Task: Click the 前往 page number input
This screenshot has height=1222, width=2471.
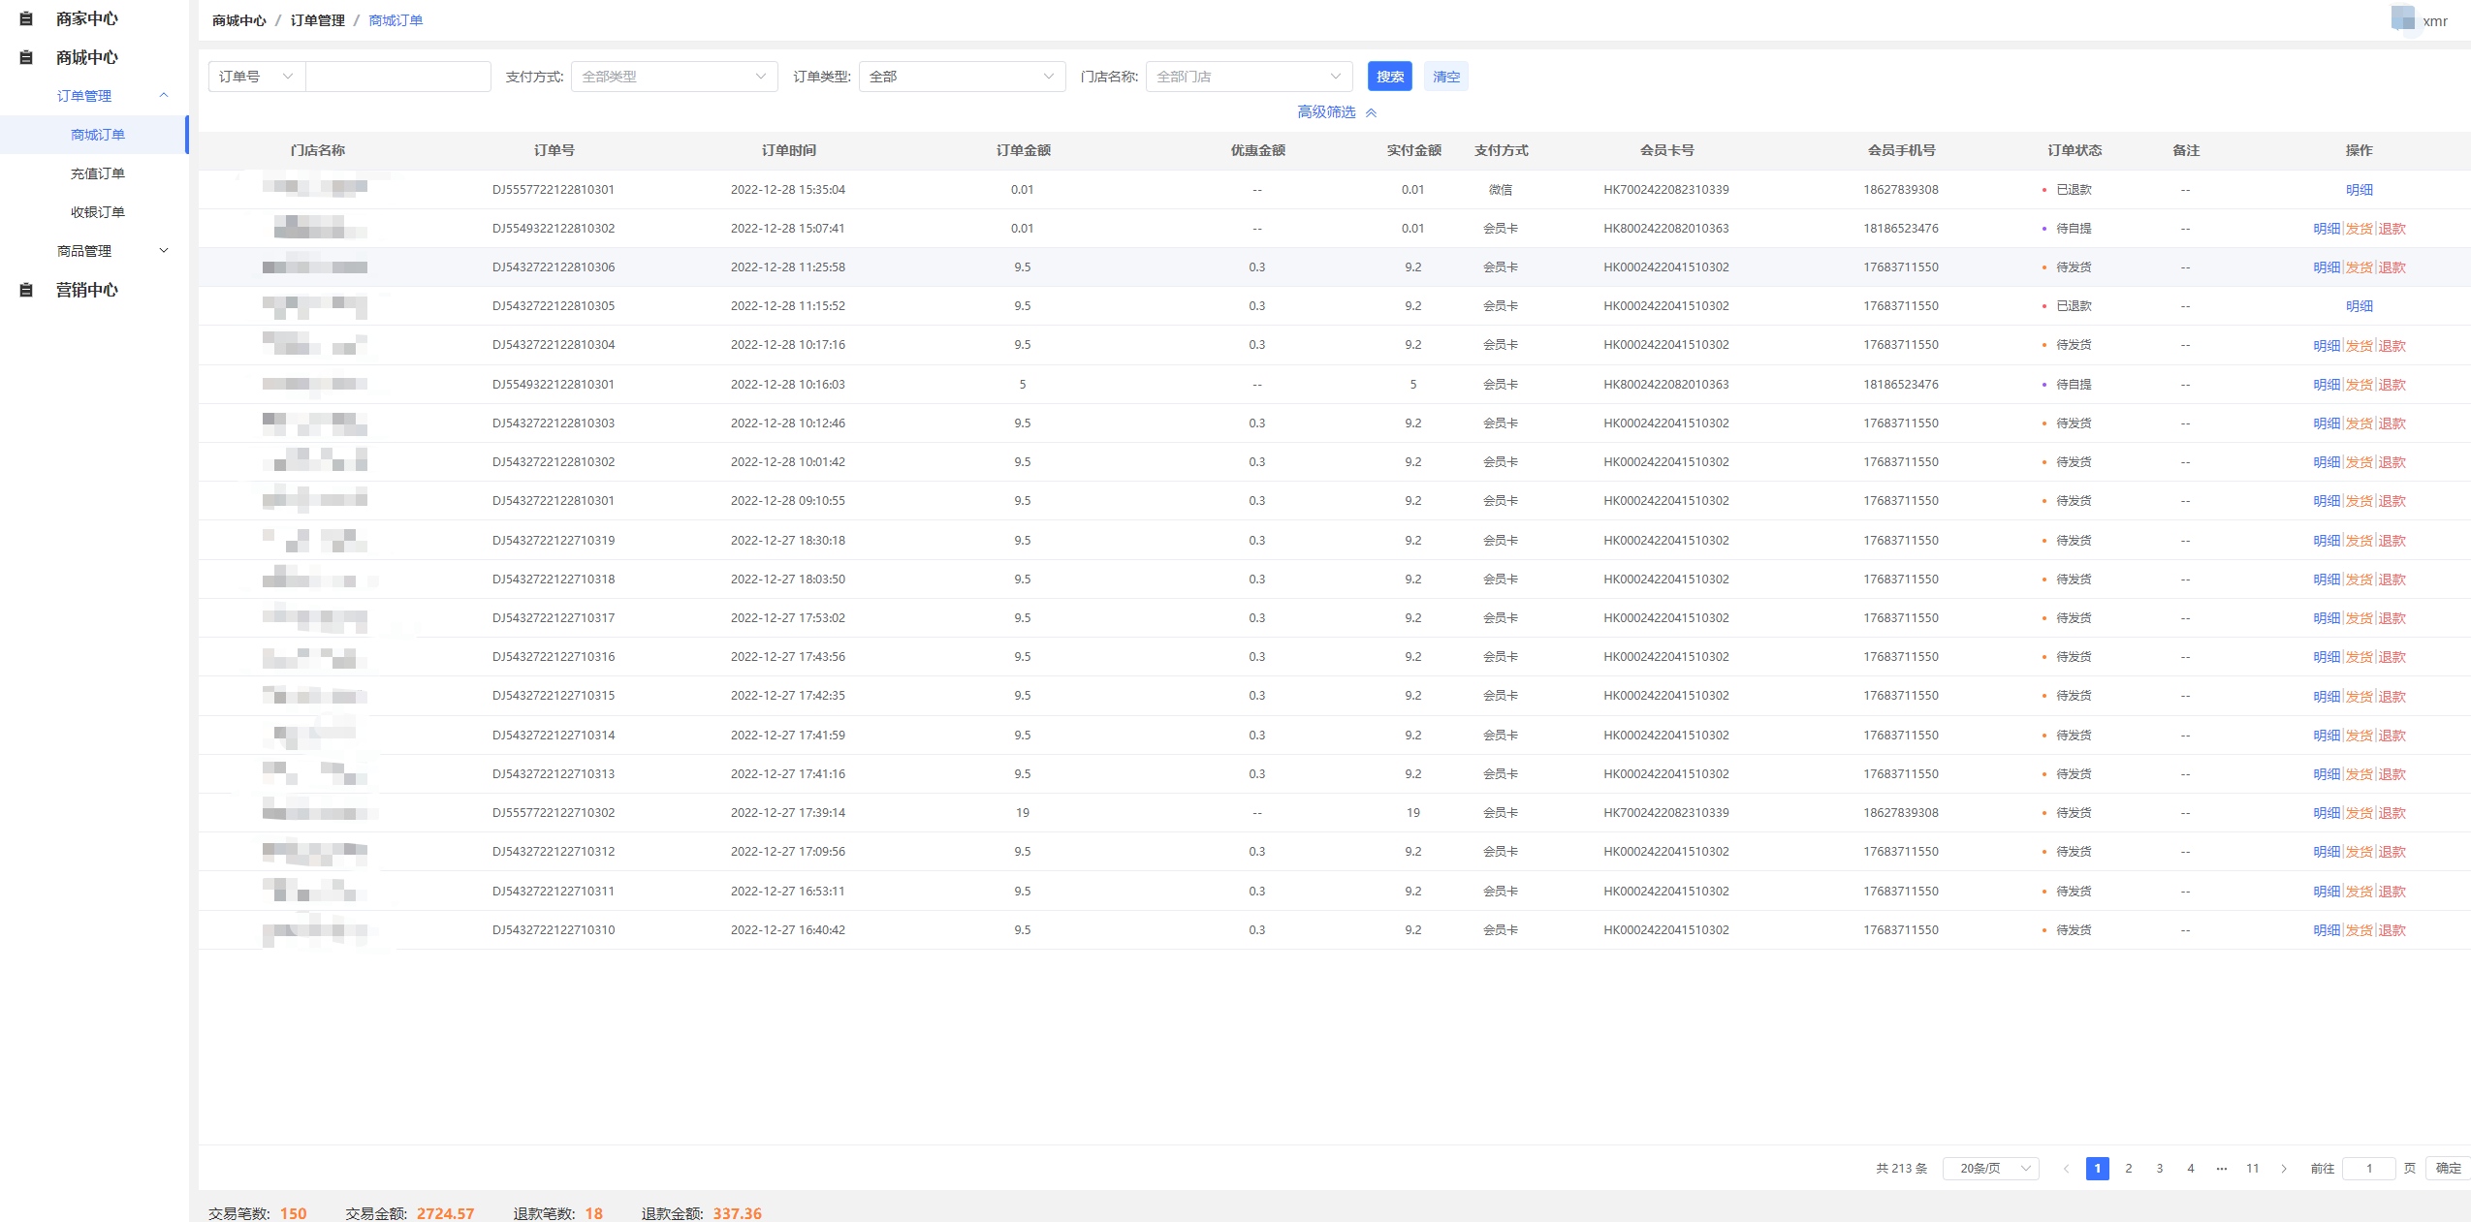Action: tap(2368, 1168)
